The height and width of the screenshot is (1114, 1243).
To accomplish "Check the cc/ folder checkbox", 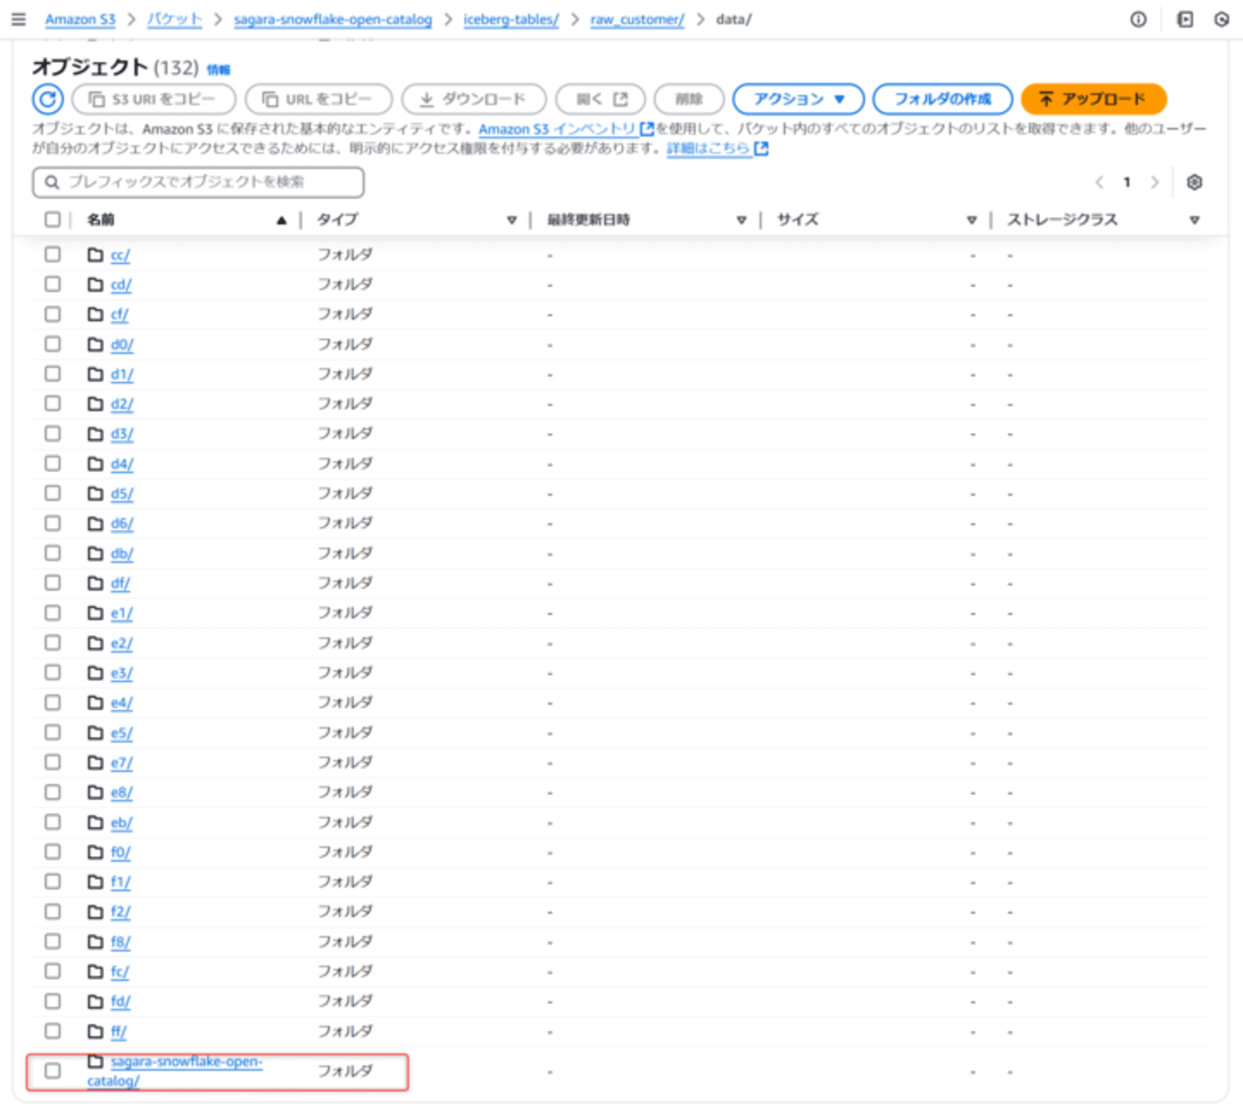I will (x=53, y=254).
